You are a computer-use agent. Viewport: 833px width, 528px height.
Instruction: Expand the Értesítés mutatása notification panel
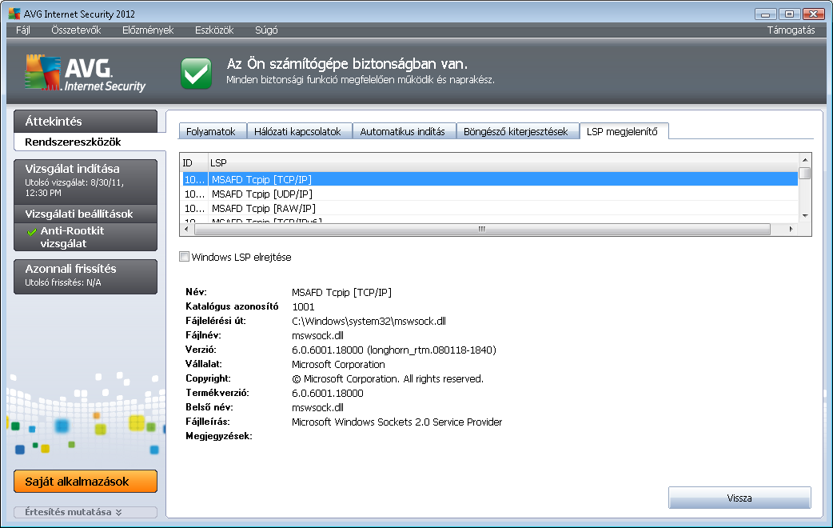(86, 512)
